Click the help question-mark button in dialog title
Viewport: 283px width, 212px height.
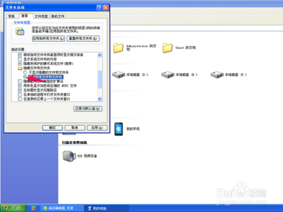coord(99,8)
